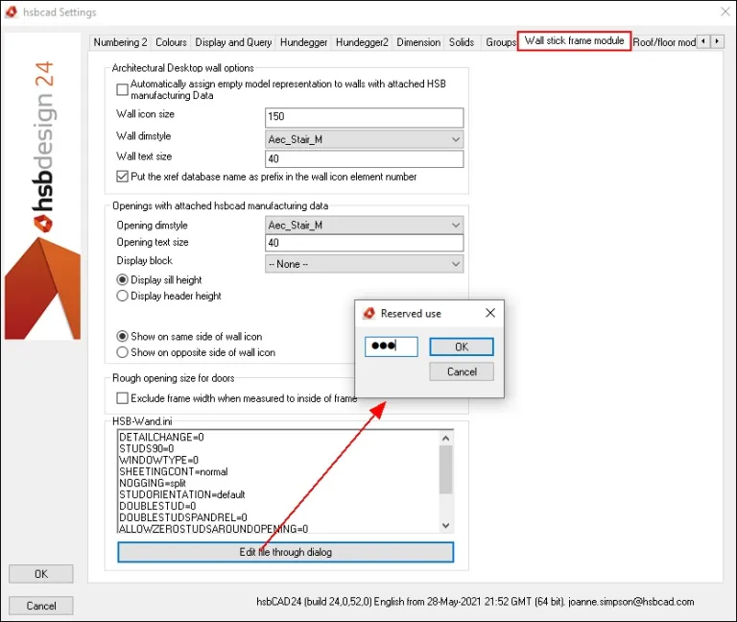The width and height of the screenshot is (737, 622).
Task: Select DETAILCHANGE=0 line
Action: pyautogui.click(x=161, y=438)
